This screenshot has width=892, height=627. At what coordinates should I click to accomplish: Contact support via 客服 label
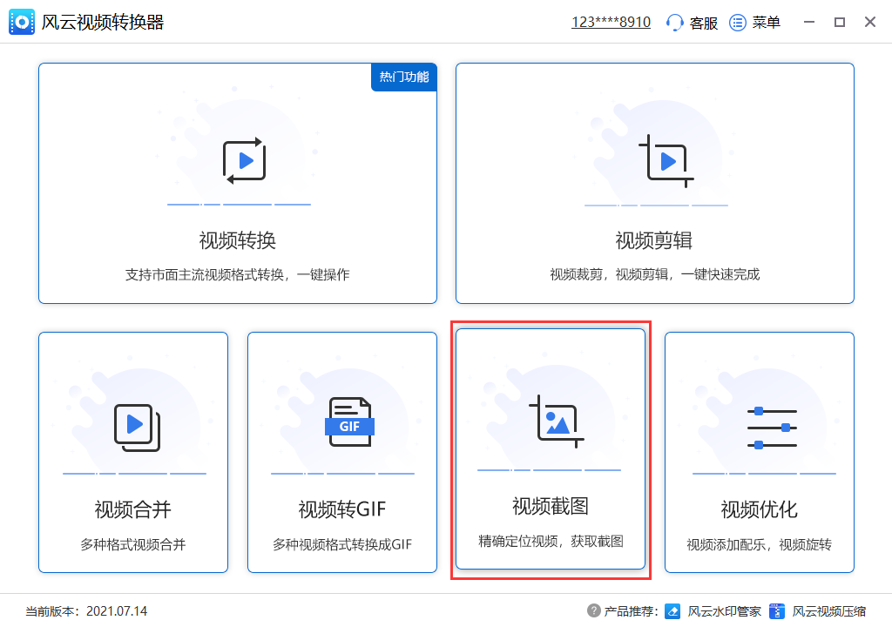703,23
